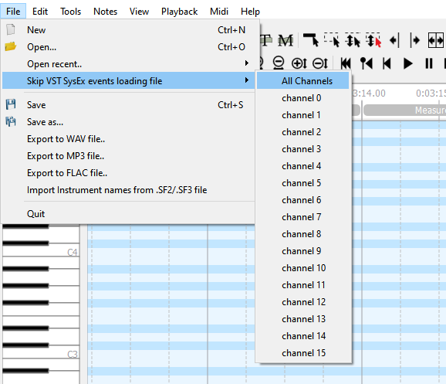Select the M measure tool icon
446x384 pixels.
(286, 40)
